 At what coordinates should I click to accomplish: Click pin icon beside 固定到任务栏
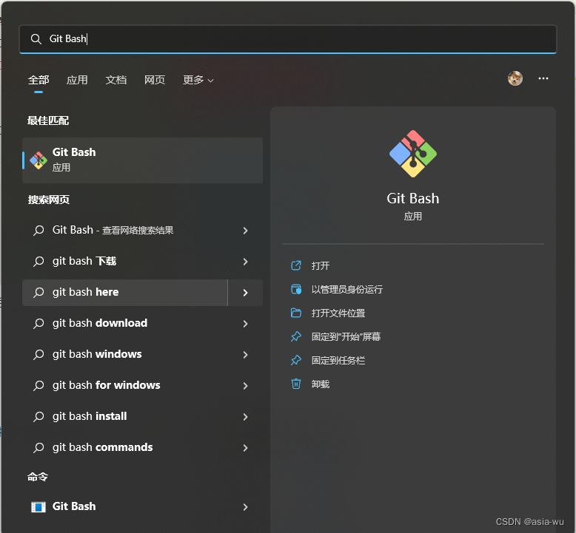click(x=296, y=360)
